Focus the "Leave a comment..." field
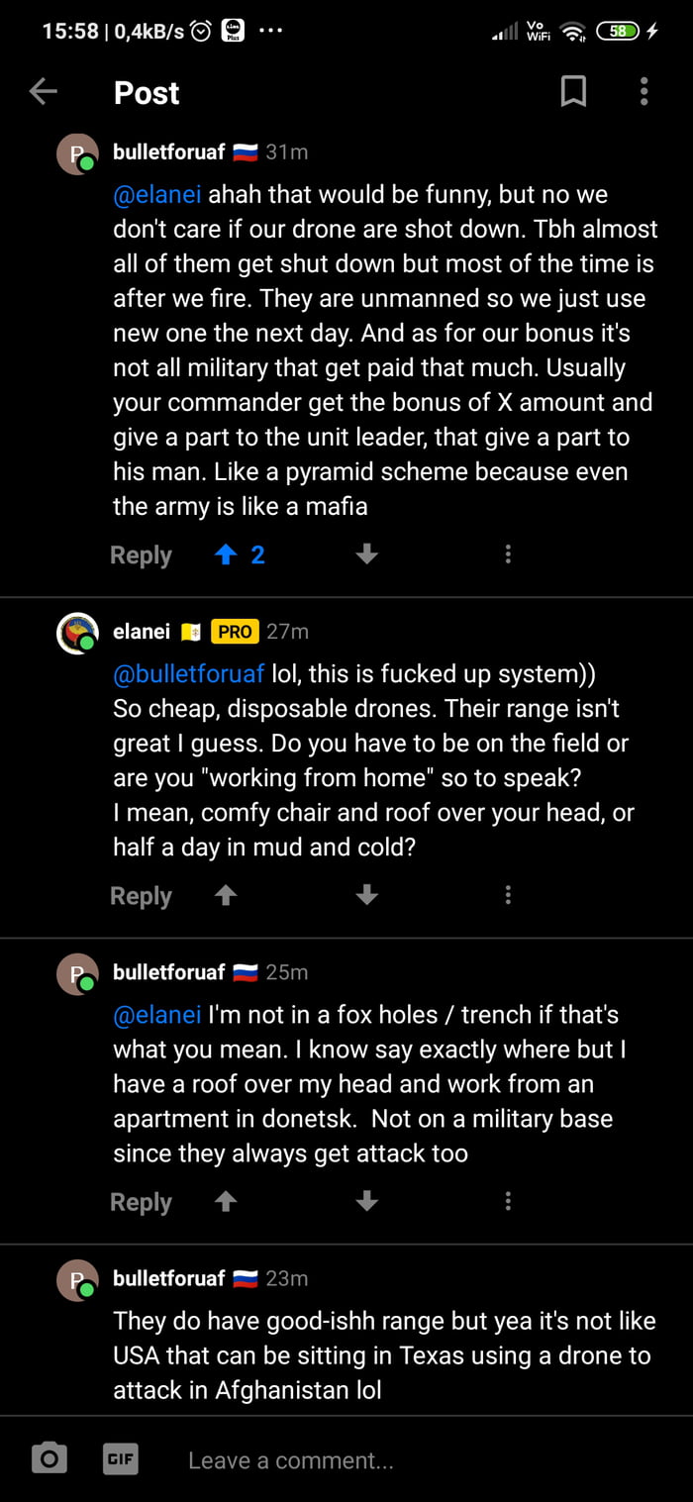Image resolution: width=693 pixels, height=1502 pixels. [396, 1459]
